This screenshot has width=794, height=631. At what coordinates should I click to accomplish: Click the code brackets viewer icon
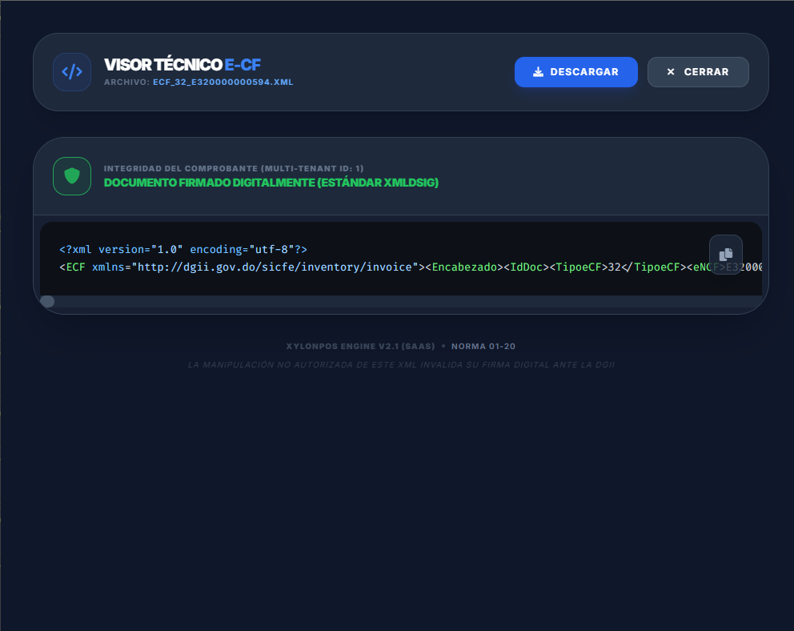click(x=72, y=72)
